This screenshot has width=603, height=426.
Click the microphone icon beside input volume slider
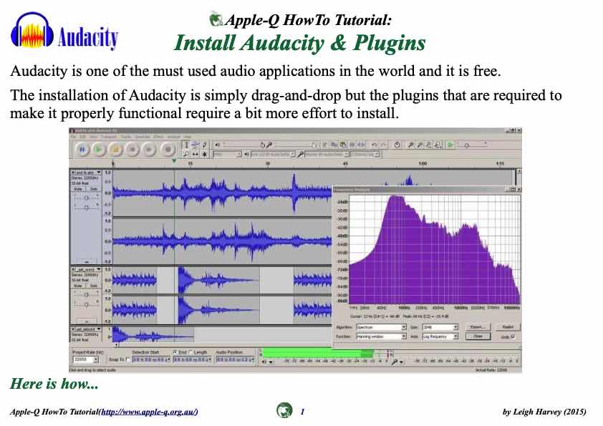tap(269, 145)
